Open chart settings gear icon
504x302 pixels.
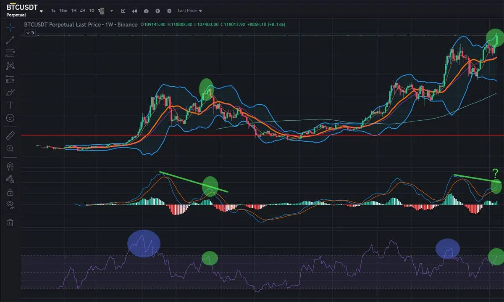click(169, 11)
